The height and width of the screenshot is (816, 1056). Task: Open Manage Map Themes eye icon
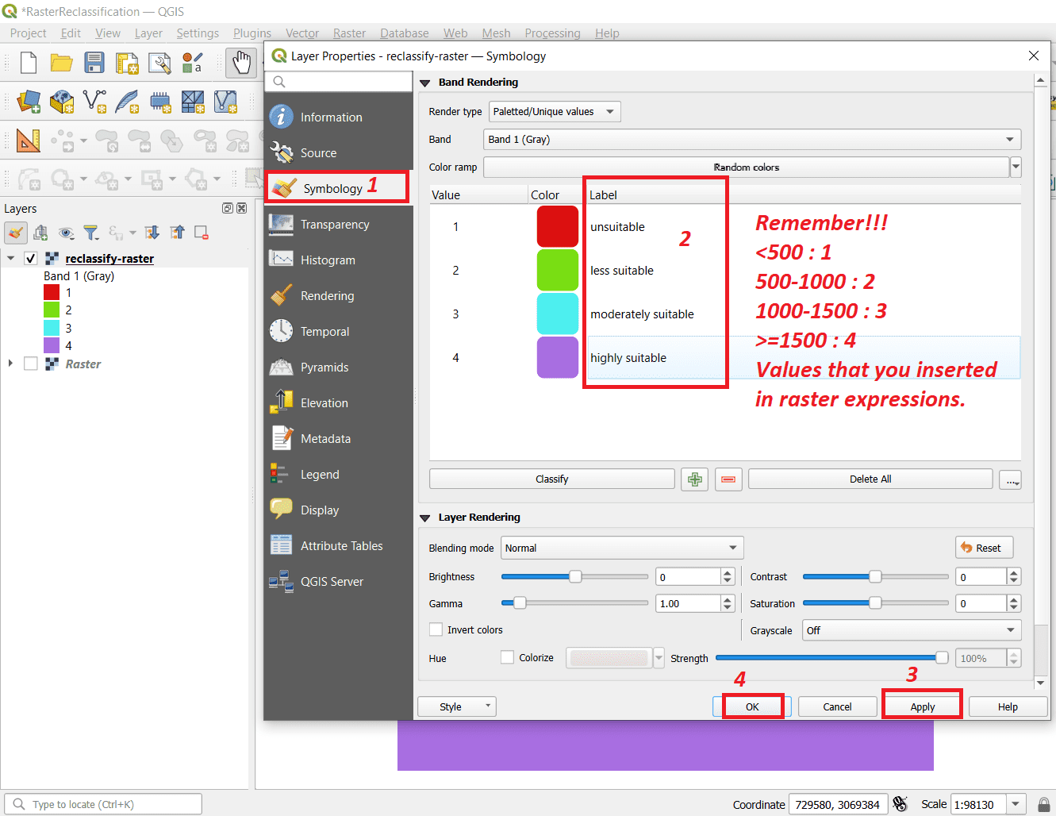(66, 230)
